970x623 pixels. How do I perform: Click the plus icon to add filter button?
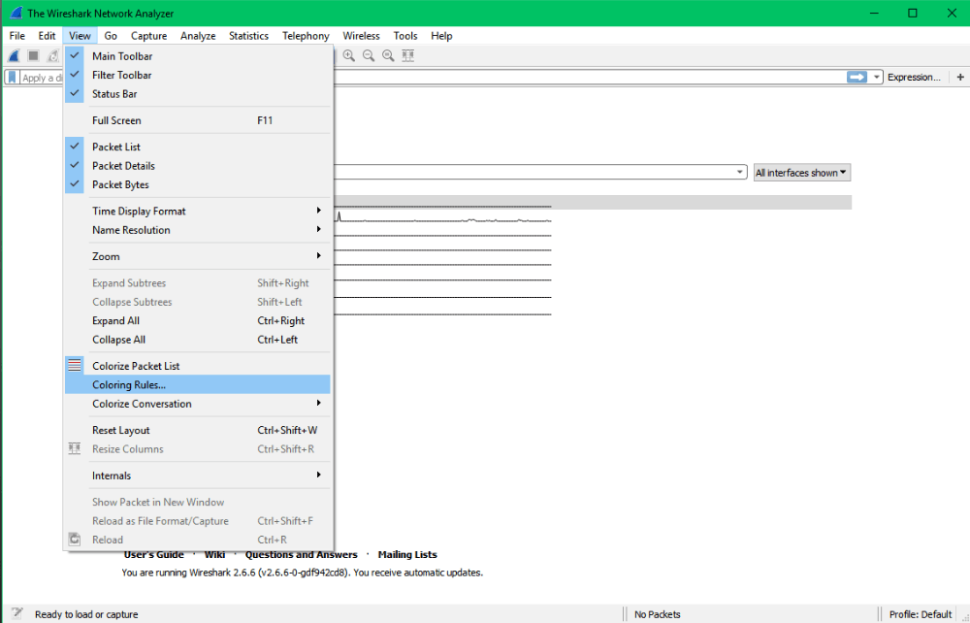[x=960, y=78]
